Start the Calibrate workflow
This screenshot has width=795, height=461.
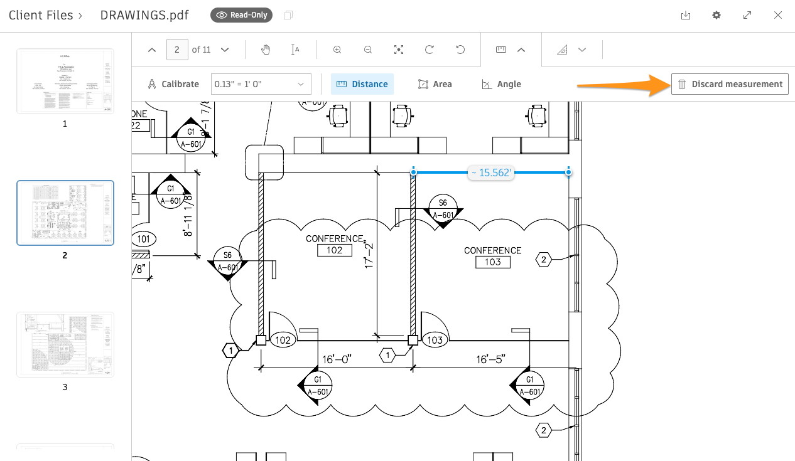click(x=173, y=83)
